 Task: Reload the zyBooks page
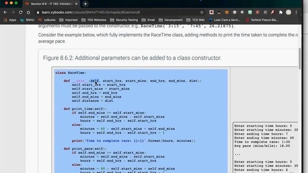point(21,12)
